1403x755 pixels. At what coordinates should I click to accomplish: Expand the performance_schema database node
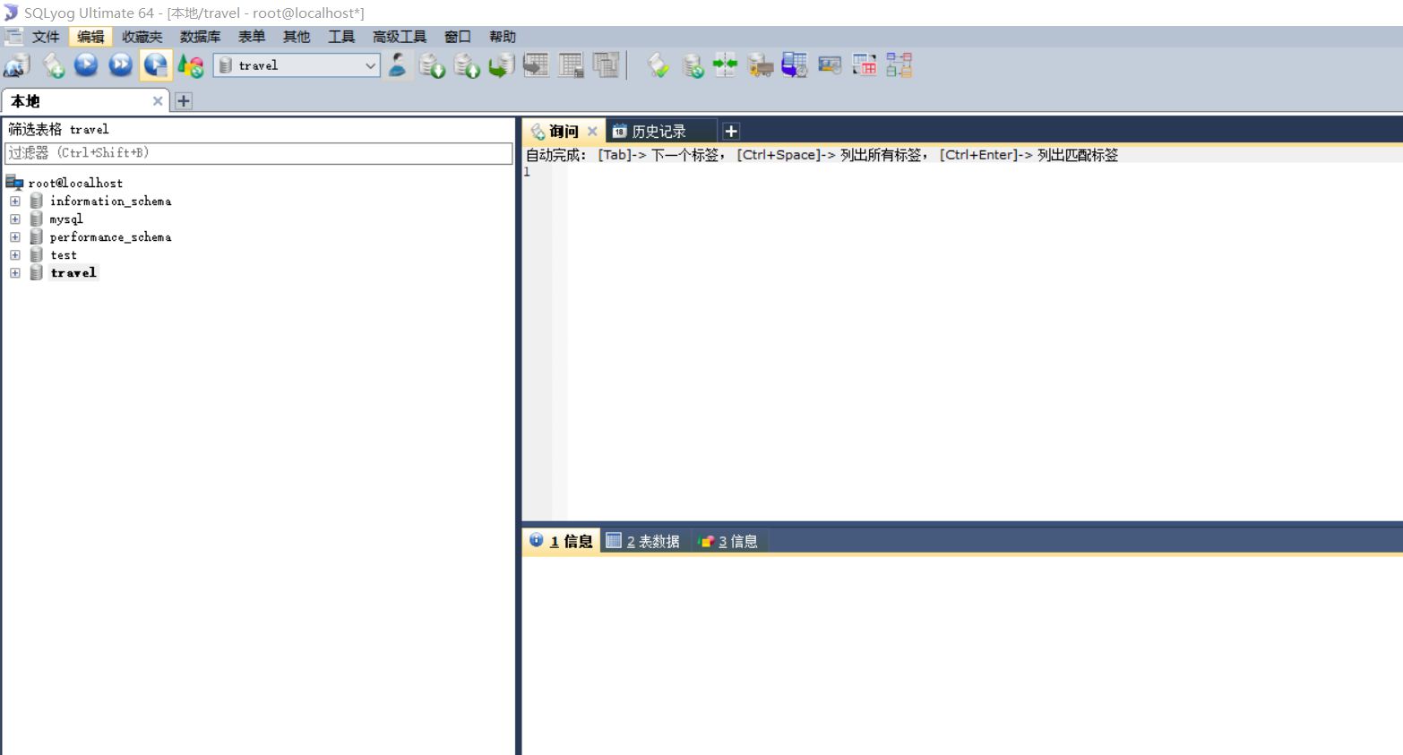click(x=15, y=237)
